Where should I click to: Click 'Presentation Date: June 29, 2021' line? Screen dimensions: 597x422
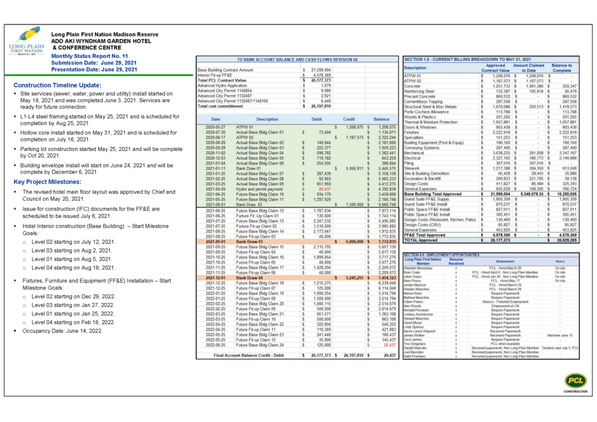(x=94, y=69)
